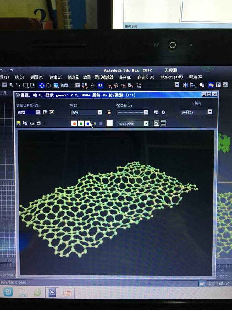
Task: Open the 渲染(R) Rendering menu
Action: click(125, 77)
